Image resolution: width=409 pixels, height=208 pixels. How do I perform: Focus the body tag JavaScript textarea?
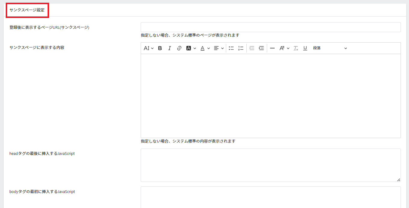tap(270, 197)
